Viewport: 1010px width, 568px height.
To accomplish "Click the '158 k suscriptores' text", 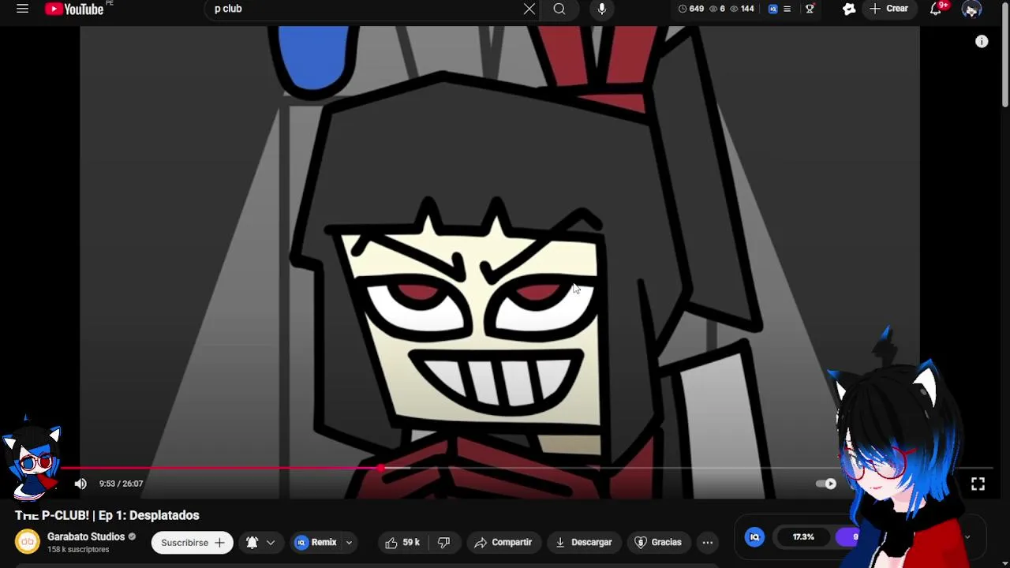I will (x=78, y=550).
